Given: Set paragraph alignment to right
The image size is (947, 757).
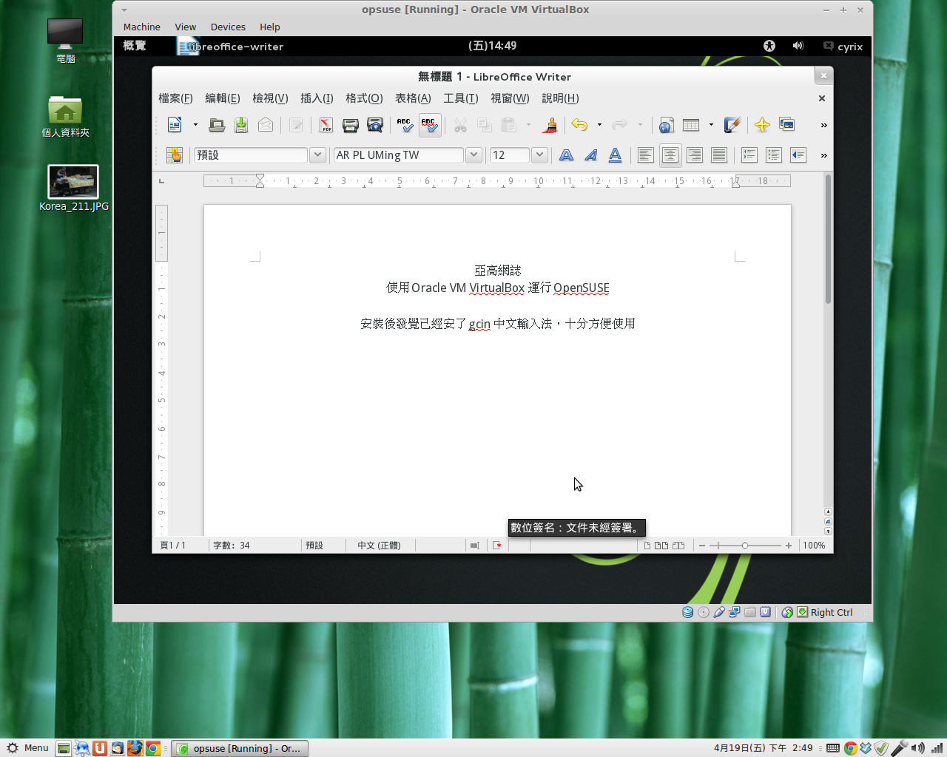Looking at the screenshot, I should 695,155.
